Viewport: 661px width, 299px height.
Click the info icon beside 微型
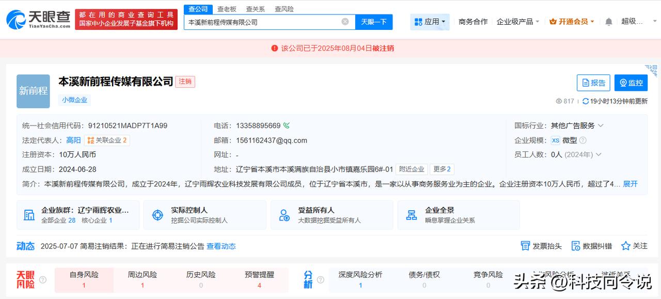583,140
